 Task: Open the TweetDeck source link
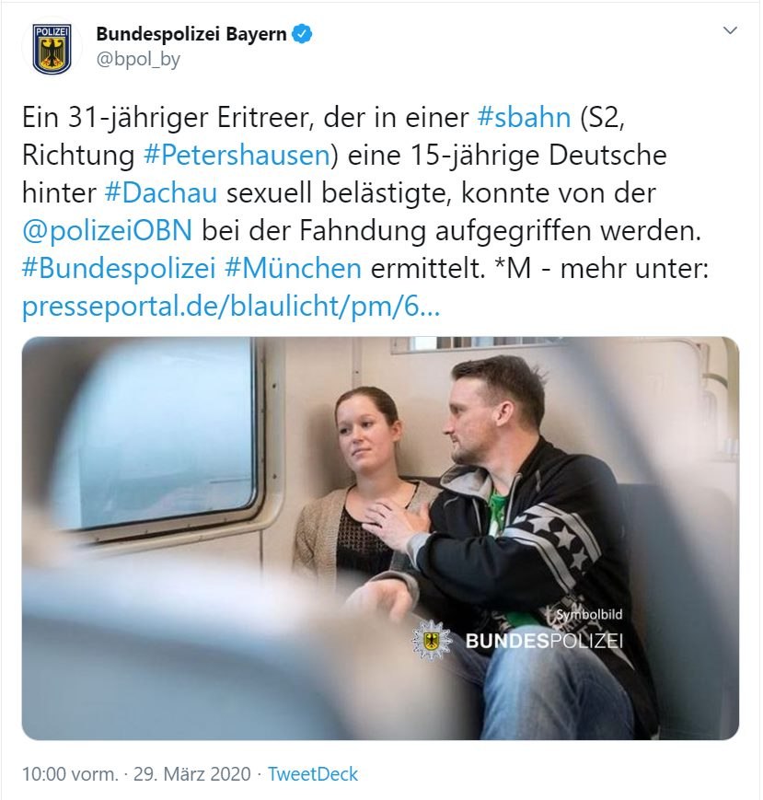click(313, 774)
